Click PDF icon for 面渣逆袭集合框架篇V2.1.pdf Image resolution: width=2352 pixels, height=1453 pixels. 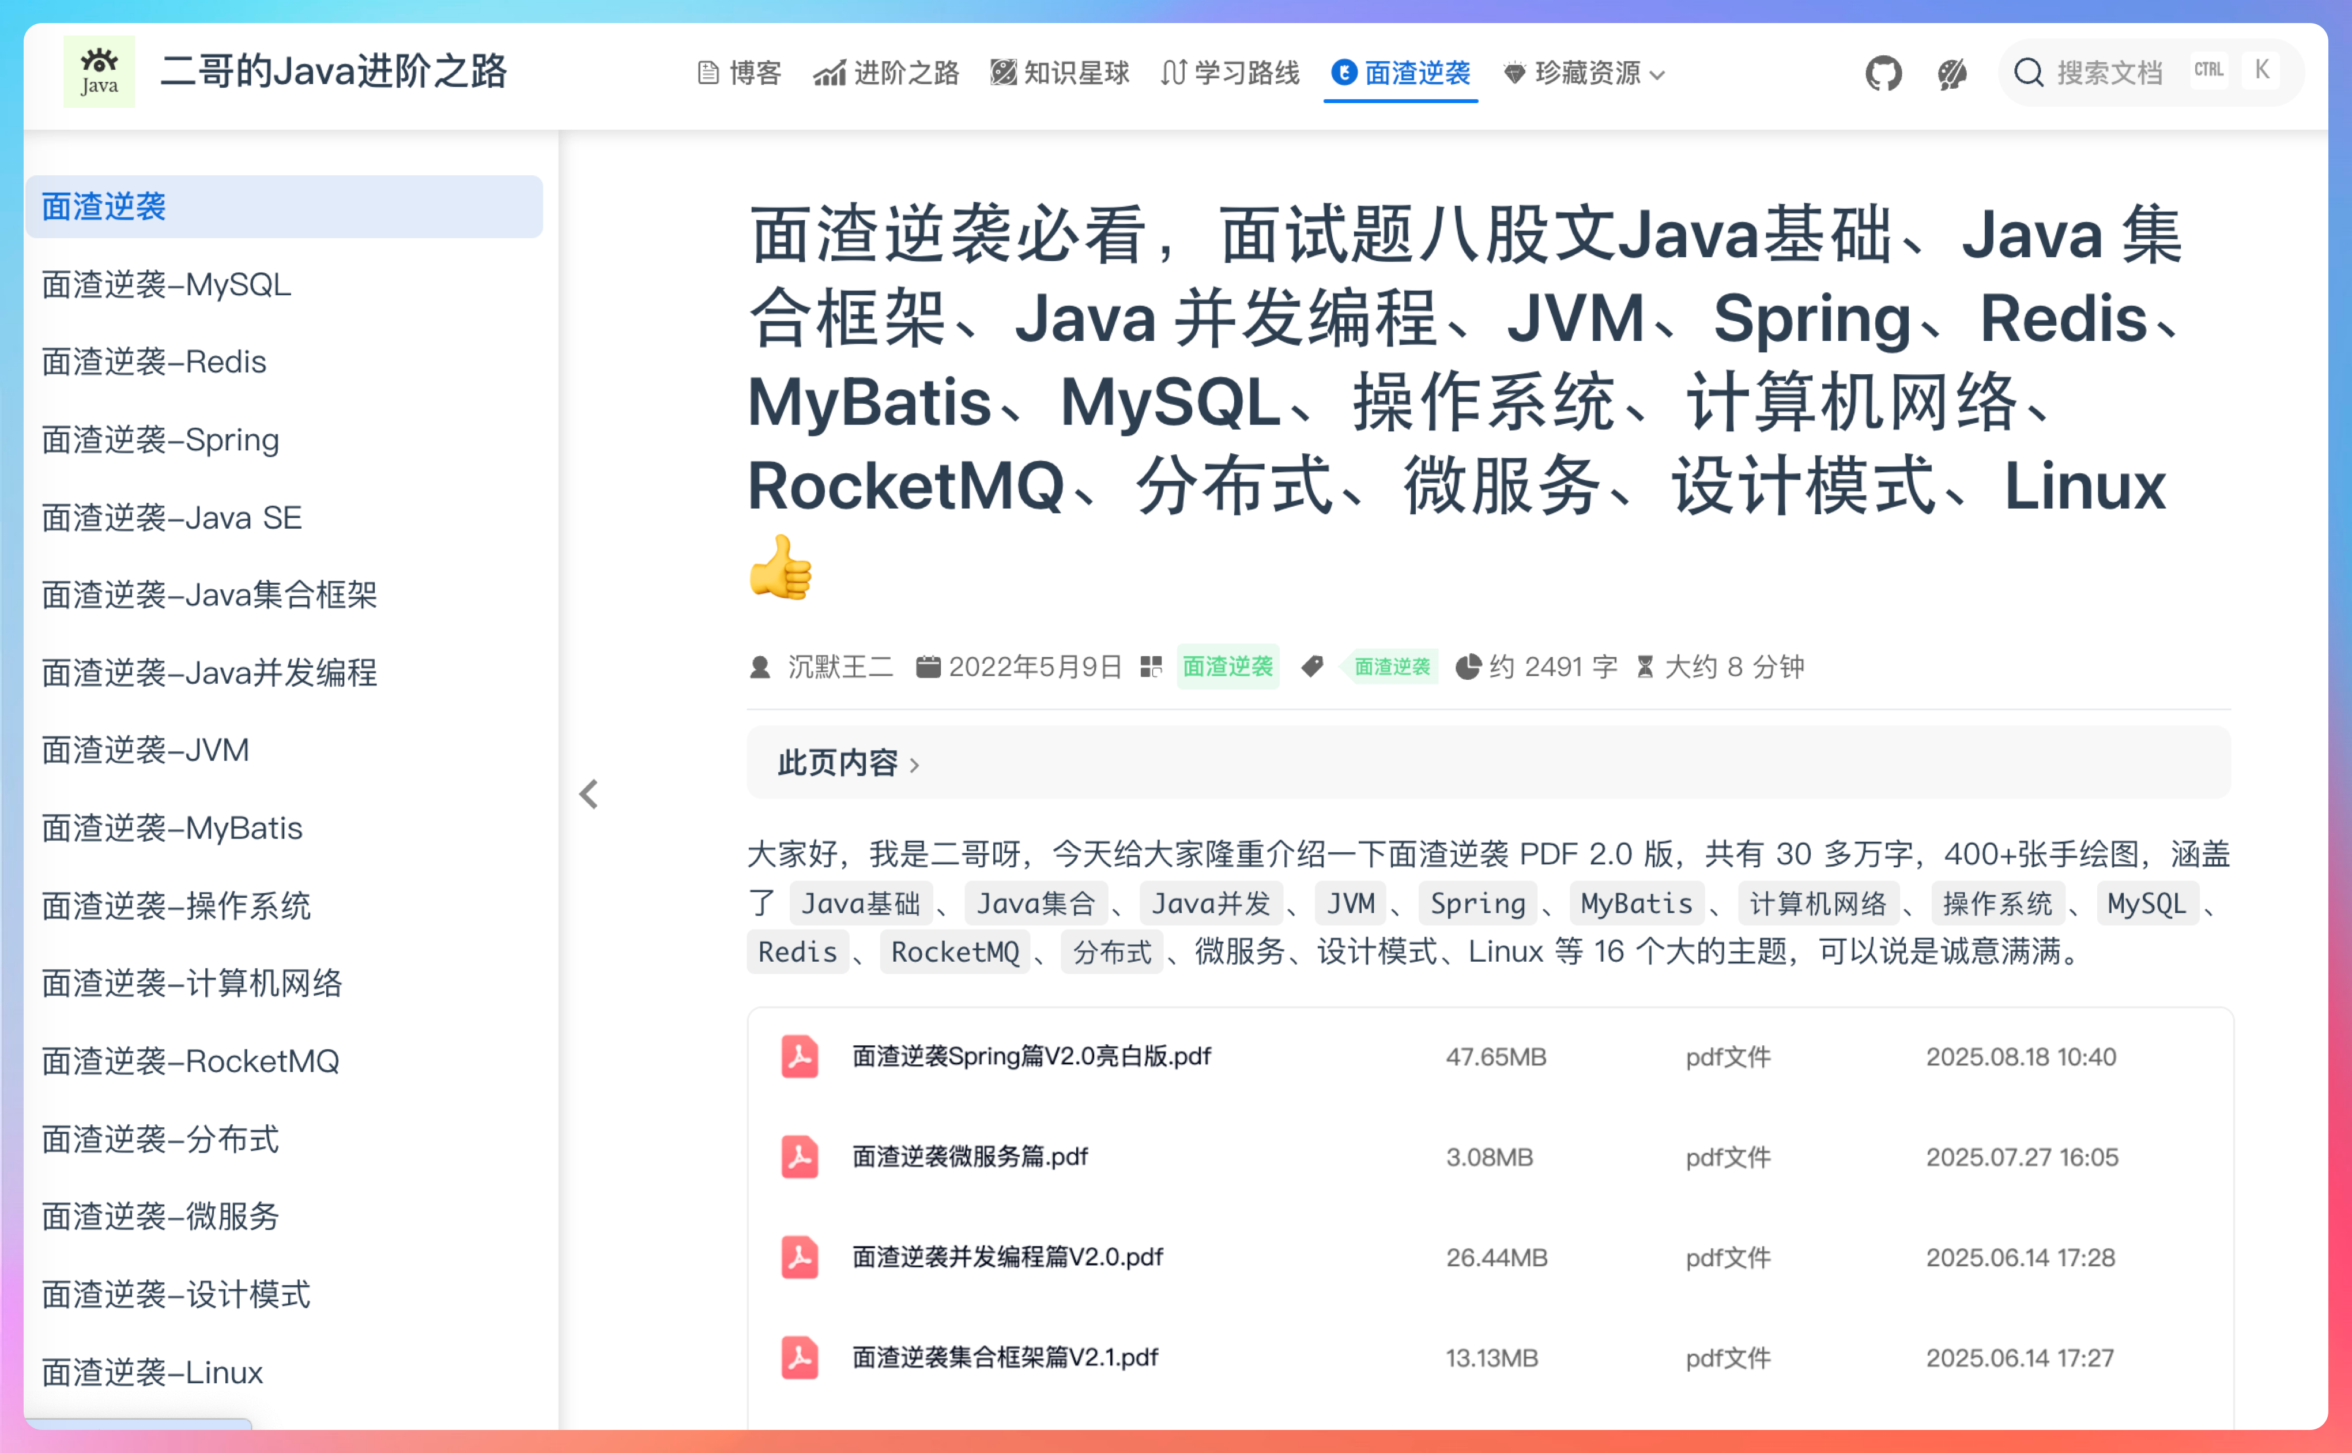tap(800, 1357)
